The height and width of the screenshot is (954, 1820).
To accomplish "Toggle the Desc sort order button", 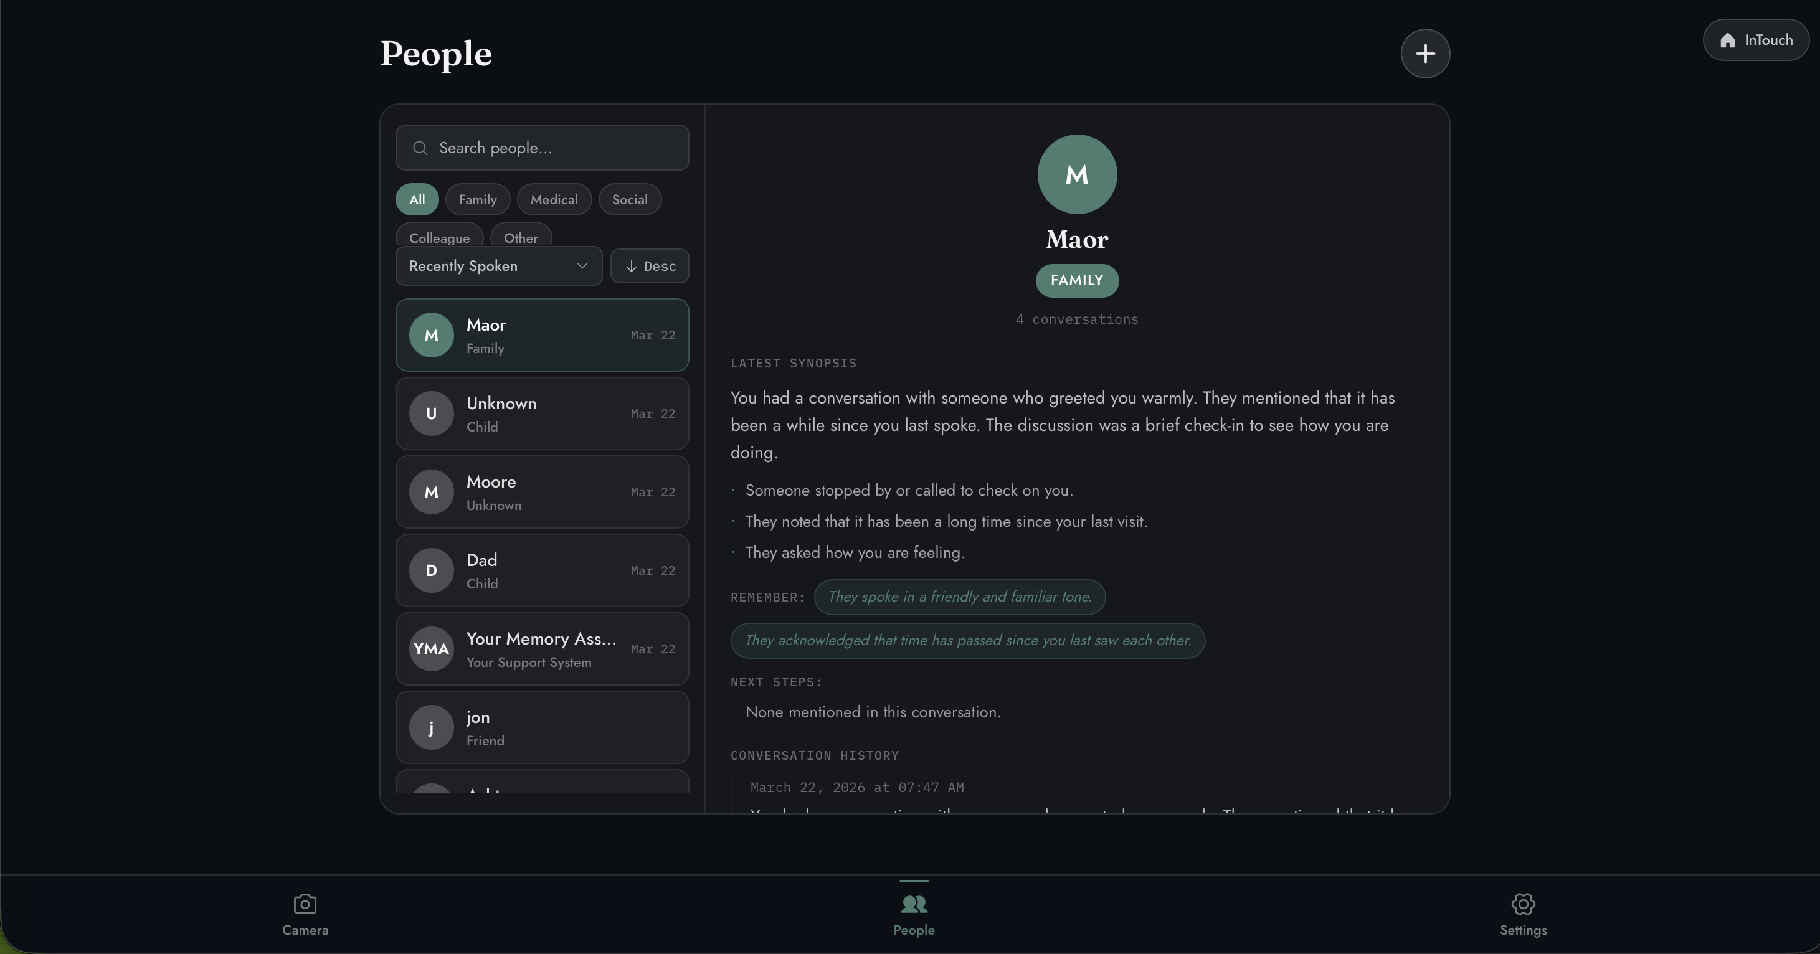I will [x=649, y=267].
